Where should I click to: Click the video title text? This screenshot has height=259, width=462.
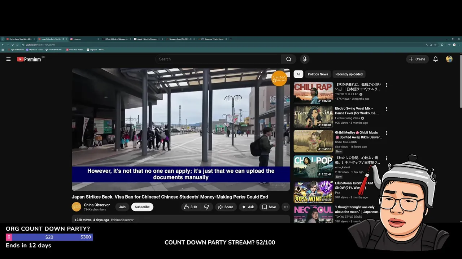click(170, 197)
